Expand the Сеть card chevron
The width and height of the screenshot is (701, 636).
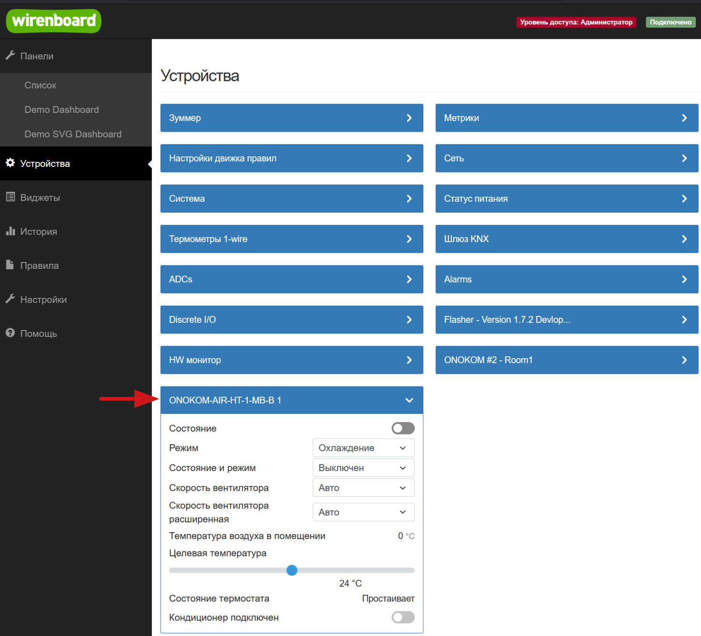[684, 158]
